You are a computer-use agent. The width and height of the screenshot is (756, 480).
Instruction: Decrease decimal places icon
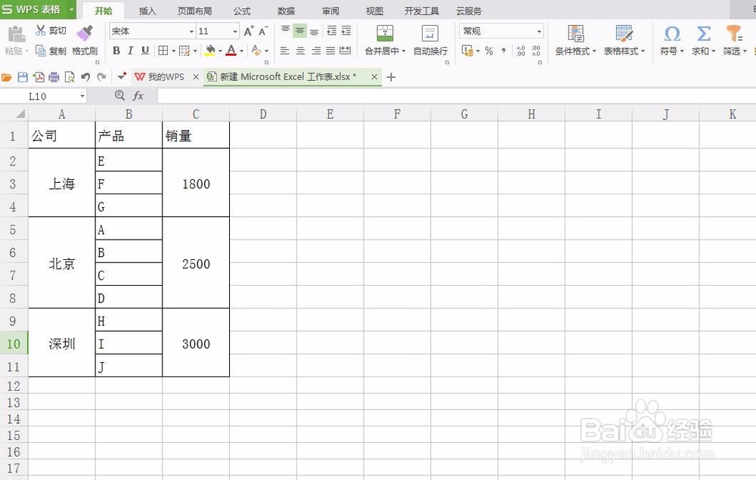tap(536, 51)
